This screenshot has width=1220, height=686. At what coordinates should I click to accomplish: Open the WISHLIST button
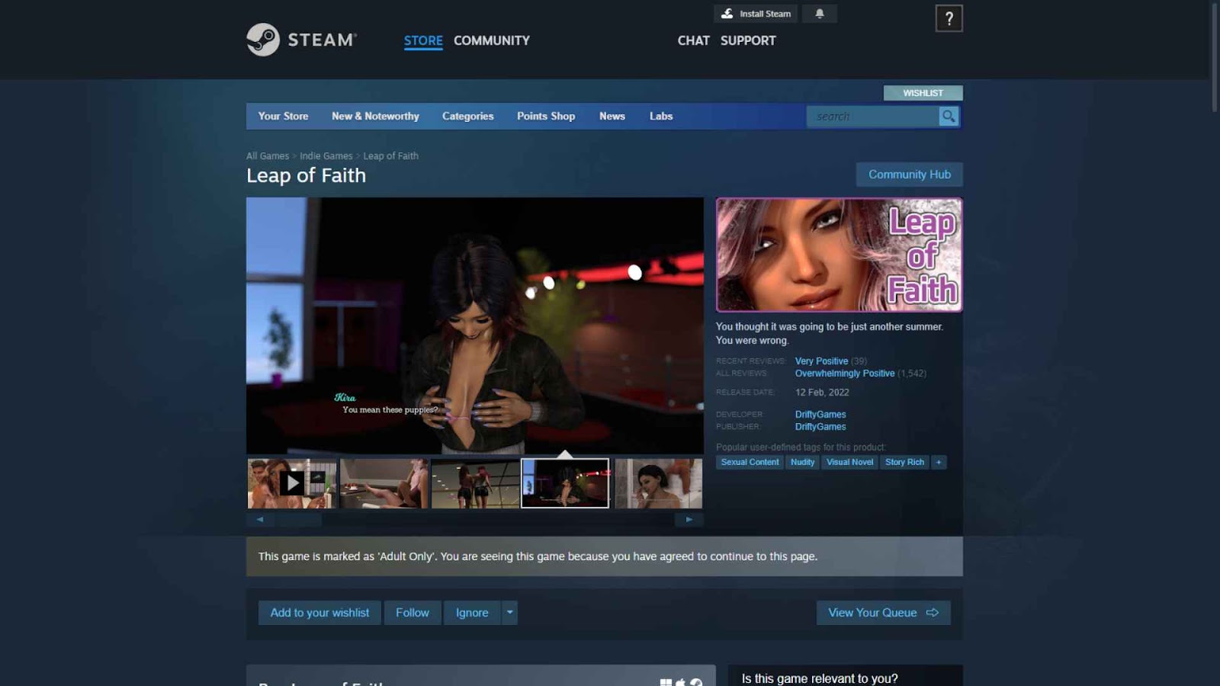(x=923, y=93)
